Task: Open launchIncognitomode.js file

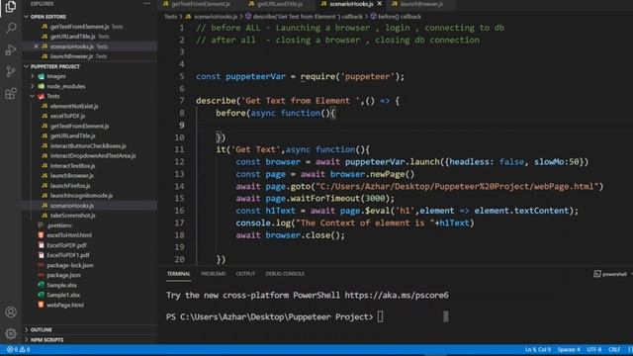Action: tap(81, 196)
